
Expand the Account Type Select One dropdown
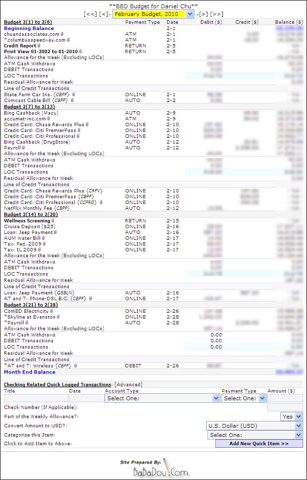coord(162,398)
